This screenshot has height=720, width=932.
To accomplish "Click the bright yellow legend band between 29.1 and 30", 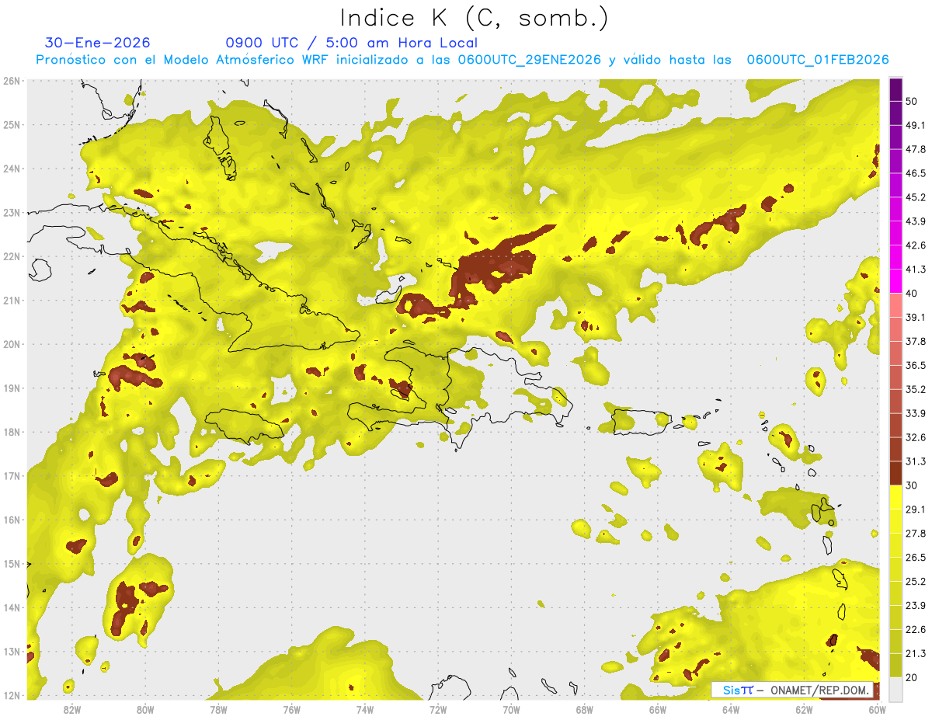I will tap(895, 497).
